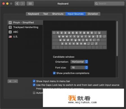This screenshot has height=109, width=126.
Task: Uncheck the Caps Lock key switching option
Action: pyautogui.click(x=34, y=85)
